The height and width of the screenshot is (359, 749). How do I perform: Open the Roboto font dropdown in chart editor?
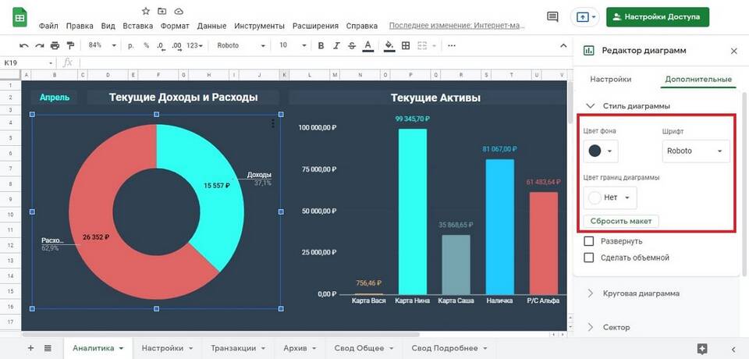tap(695, 151)
